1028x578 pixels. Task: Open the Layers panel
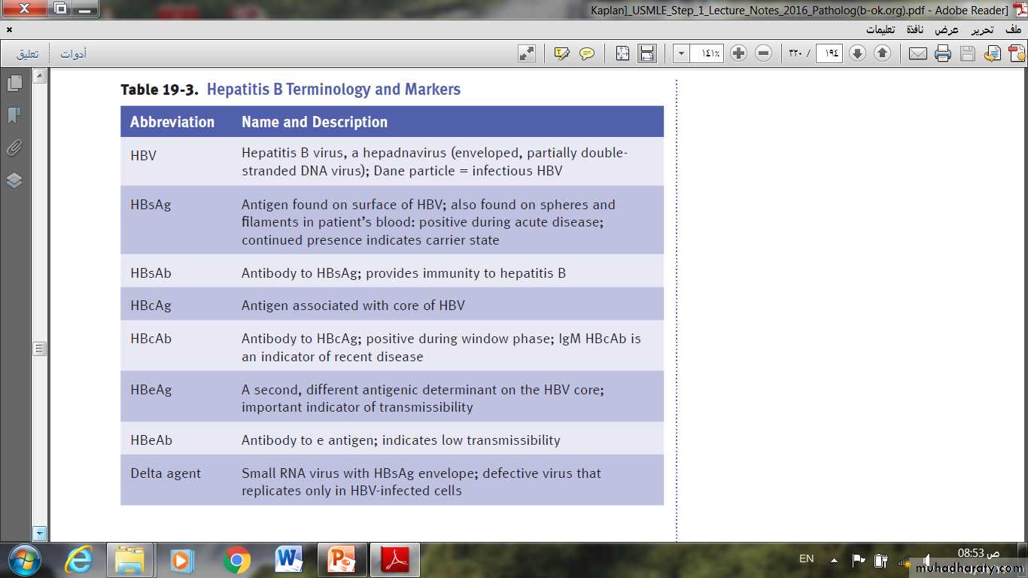(x=14, y=181)
